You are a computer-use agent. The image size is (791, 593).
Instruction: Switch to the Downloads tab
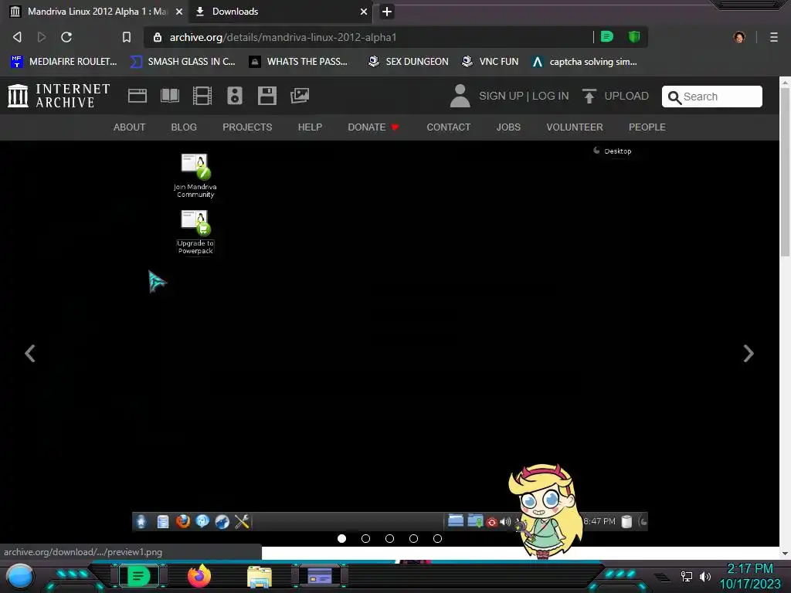[281, 11]
